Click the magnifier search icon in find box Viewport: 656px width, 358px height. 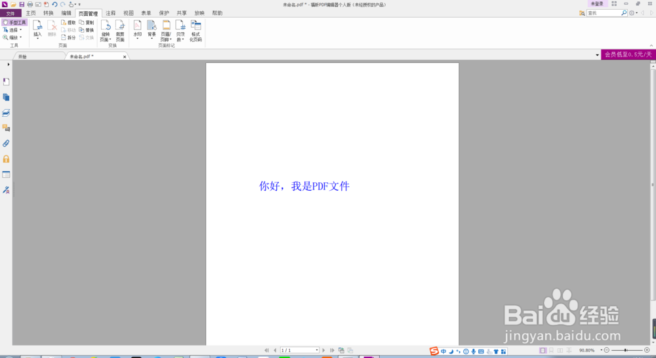point(624,13)
